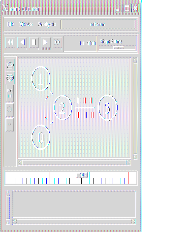Viewport: 189px width, 232px height.
Task: Open the Analysis menu
Action: [x=47, y=24]
